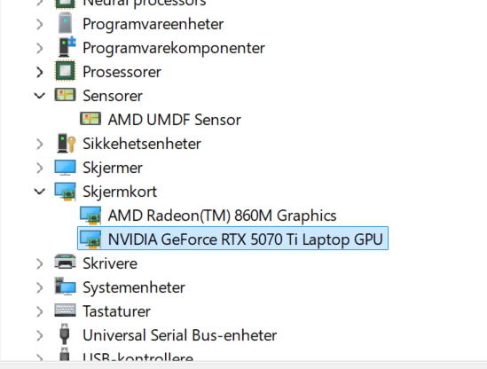
Task: Select AMD UMDF Sensor entry
Action: [174, 120]
